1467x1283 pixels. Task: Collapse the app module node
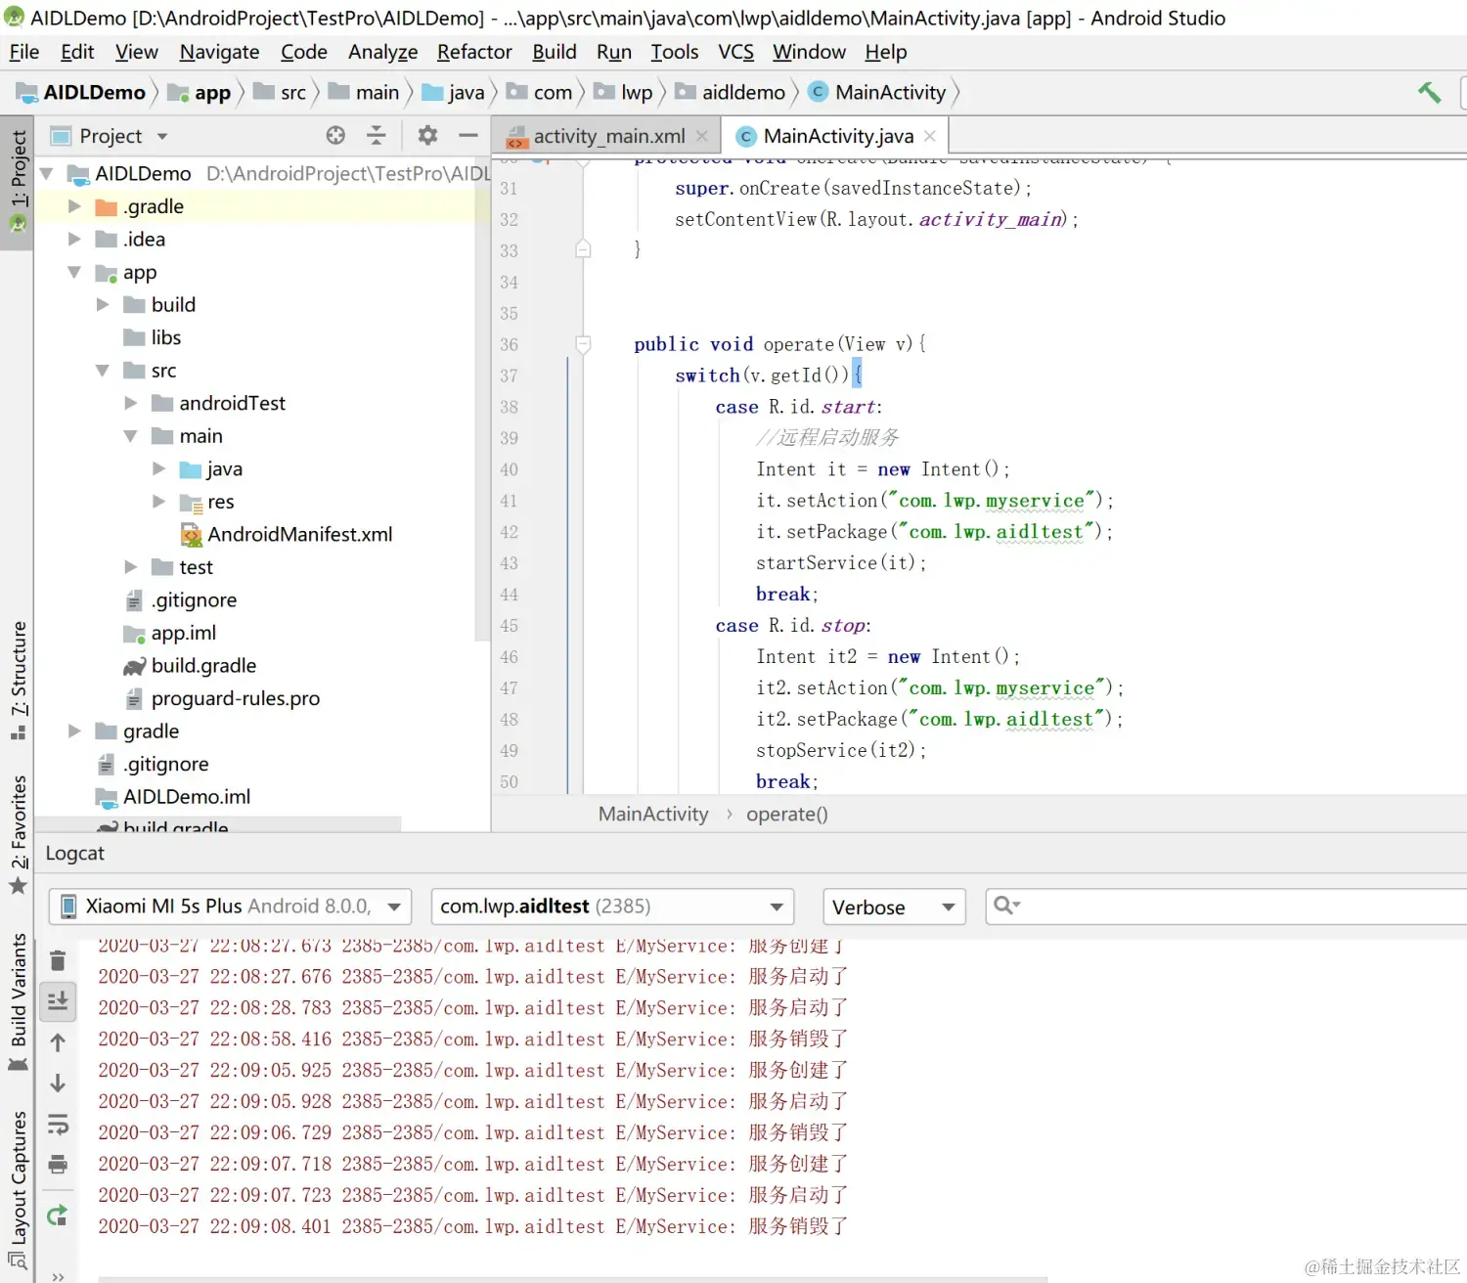(x=74, y=272)
